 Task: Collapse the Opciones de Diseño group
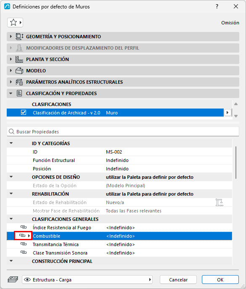(11, 177)
